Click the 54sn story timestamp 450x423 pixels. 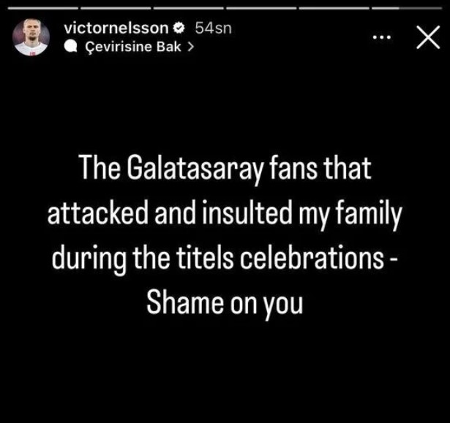click(x=213, y=28)
